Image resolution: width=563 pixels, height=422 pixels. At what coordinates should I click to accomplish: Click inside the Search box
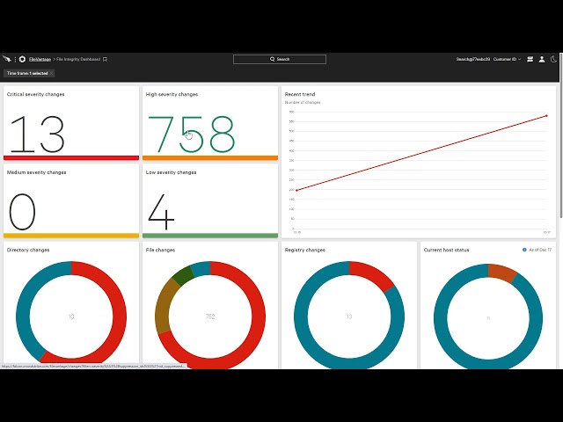(x=280, y=59)
